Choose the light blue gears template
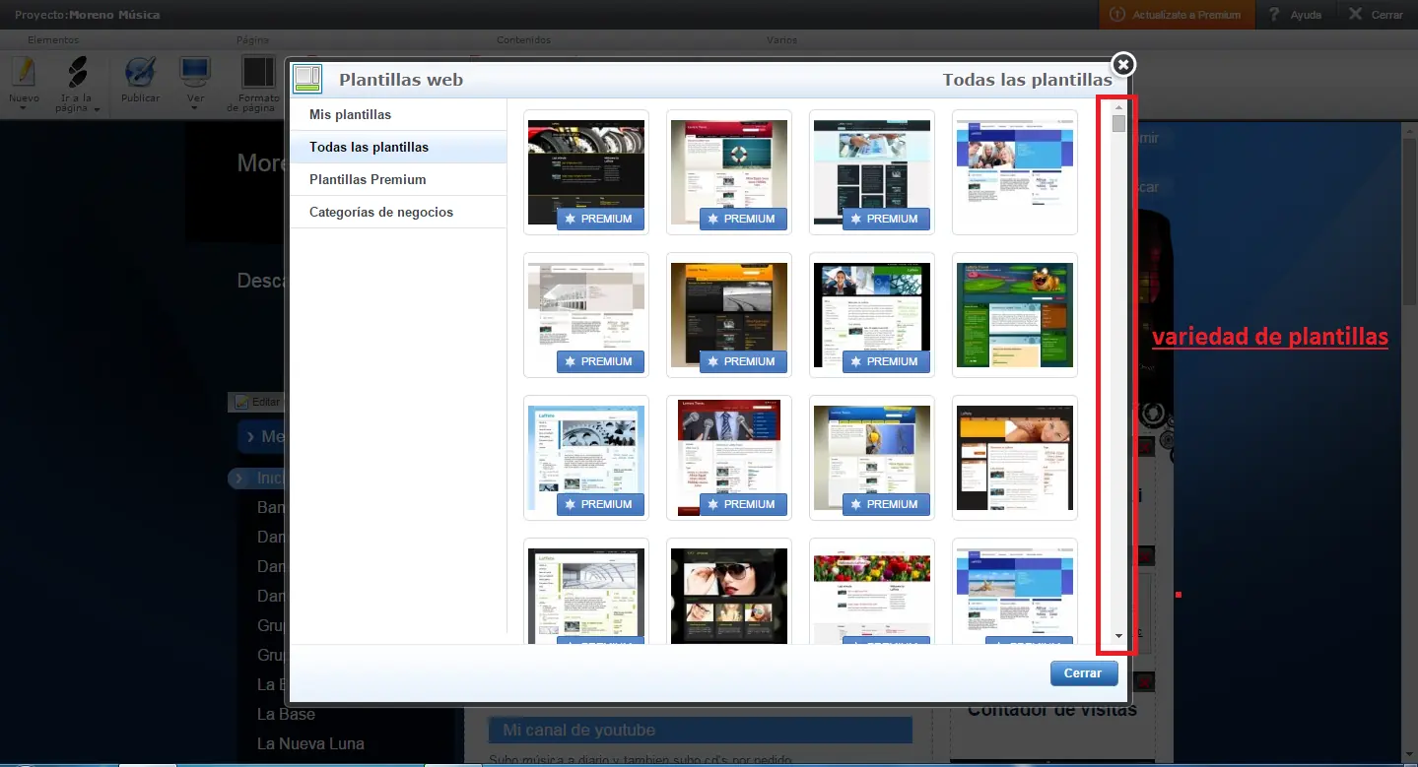The width and height of the screenshot is (1418, 767). [586, 458]
